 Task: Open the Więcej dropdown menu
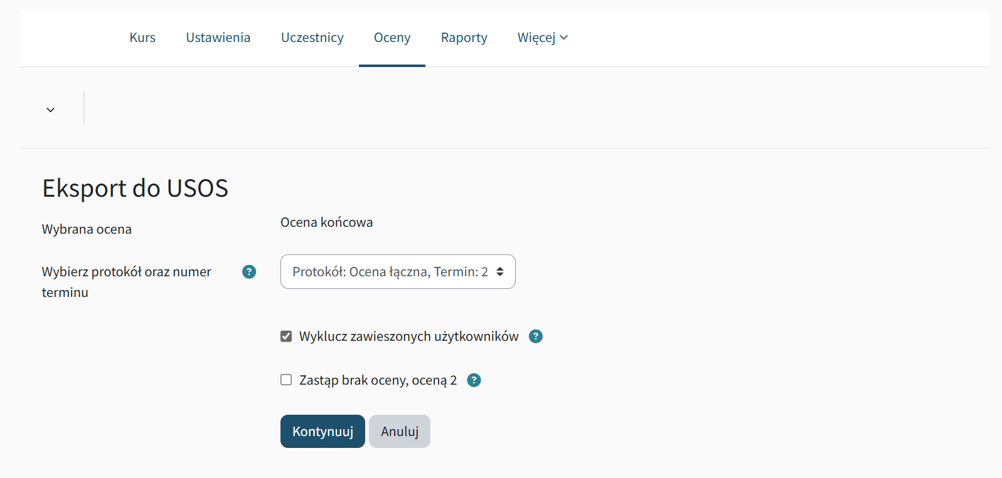[x=542, y=38]
